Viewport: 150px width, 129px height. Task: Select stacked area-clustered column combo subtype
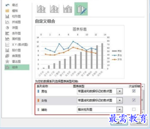pyautogui.click(x=68, y=9)
